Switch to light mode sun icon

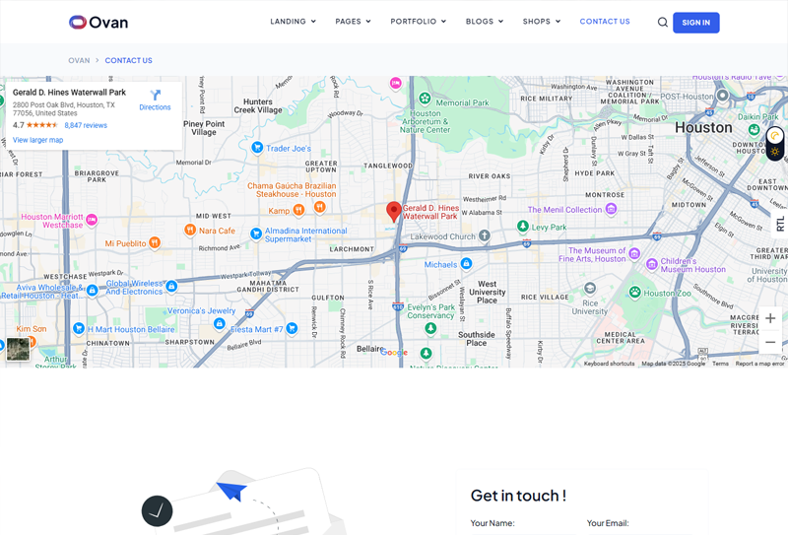775,152
